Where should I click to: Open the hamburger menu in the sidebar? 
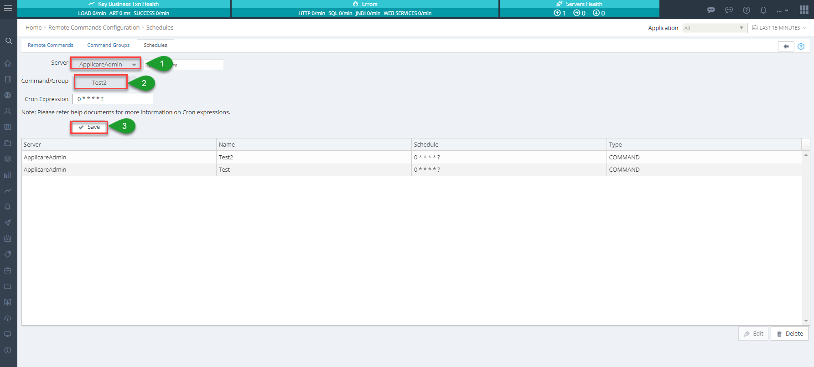coord(8,9)
